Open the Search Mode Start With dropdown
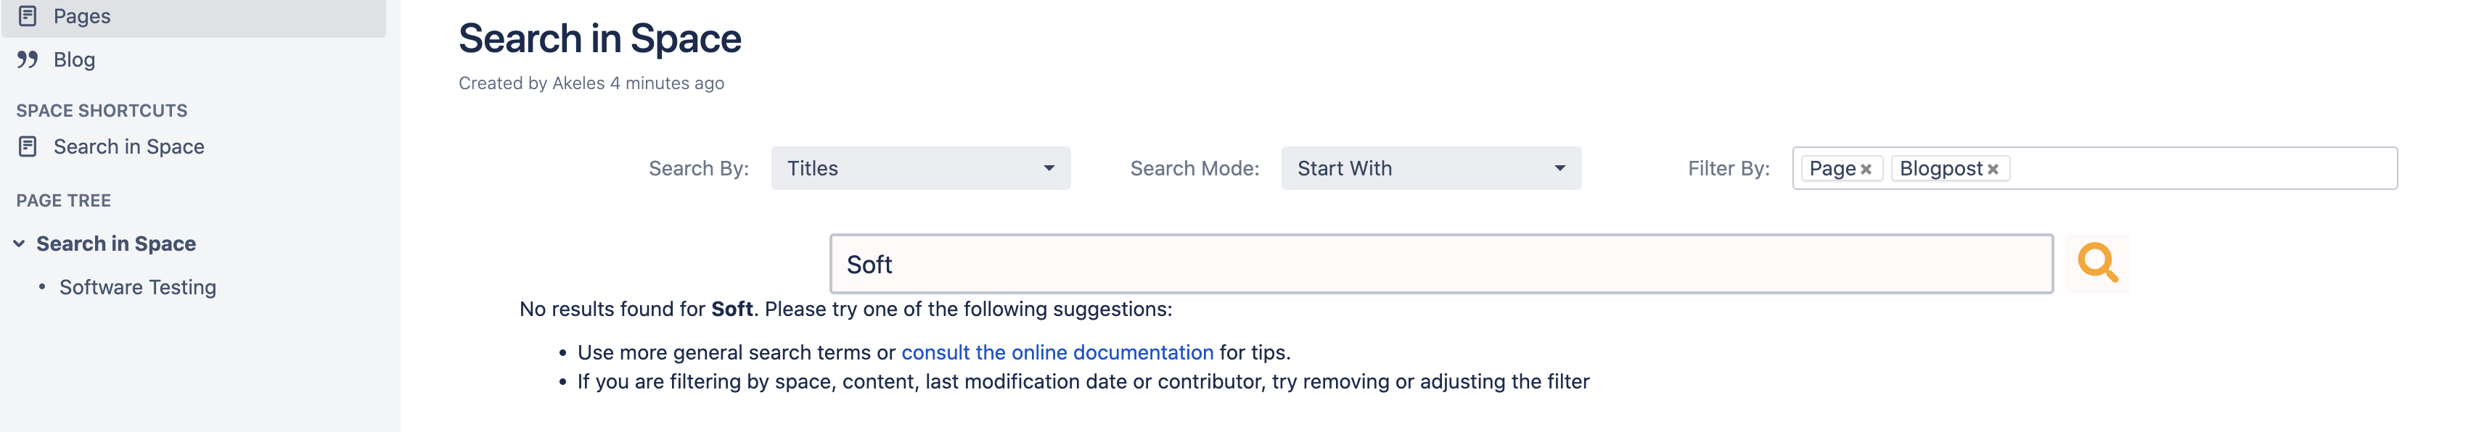This screenshot has height=432, width=2492. [x=1430, y=168]
